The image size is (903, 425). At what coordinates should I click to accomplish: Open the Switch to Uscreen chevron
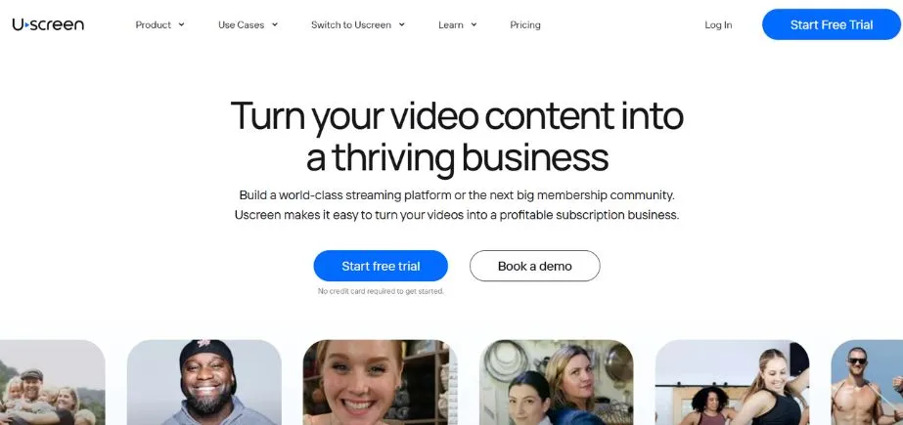coord(401,24)
